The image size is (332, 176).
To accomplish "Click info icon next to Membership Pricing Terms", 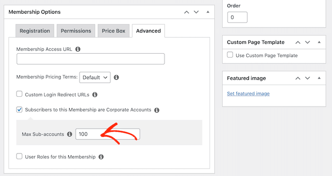I will tap(116, 77).
